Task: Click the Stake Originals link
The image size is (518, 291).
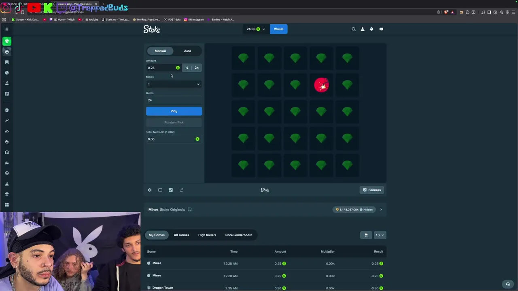Action: pos(172,210)
